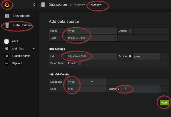Click the Sign out icon
Viewport: 171px width, 117px height.
tap(7, 63)
